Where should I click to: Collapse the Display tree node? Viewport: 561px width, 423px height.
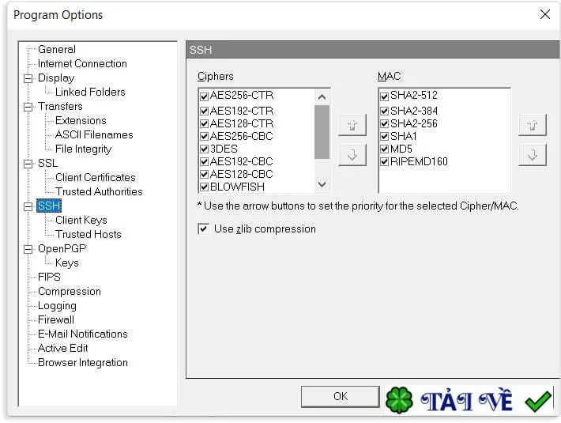(x=28, y=78)
